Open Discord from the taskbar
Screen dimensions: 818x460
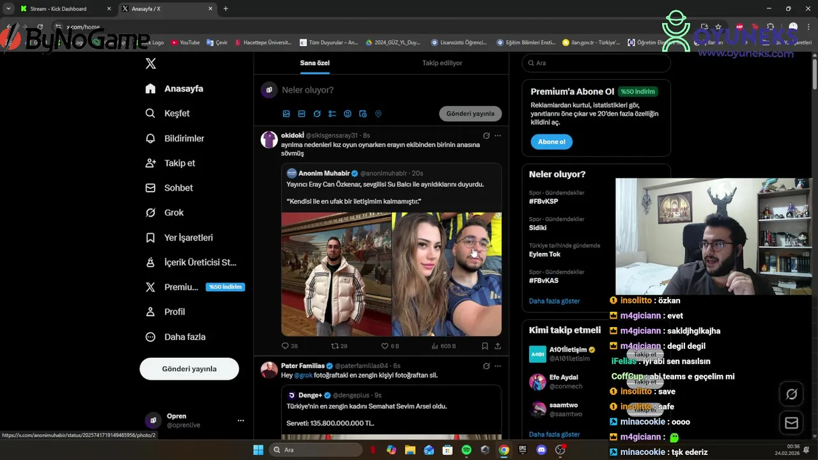point(541,450)
